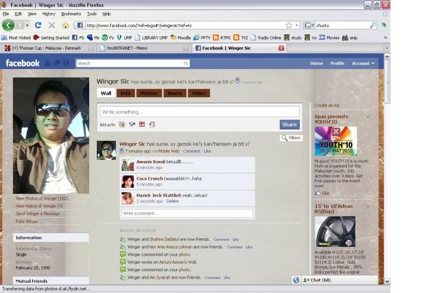Click Coco Crunch's comment avatar
This screenshot has height=293, width=427.
click(127, 182)
